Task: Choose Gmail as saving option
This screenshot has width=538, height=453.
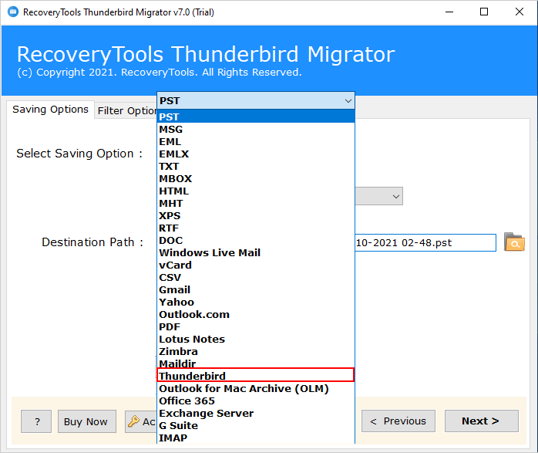Action: tap(256, 290)
